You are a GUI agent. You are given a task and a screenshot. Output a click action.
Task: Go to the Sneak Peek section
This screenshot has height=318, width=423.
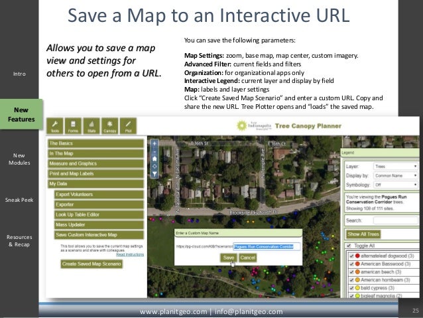tap(19, 200)
